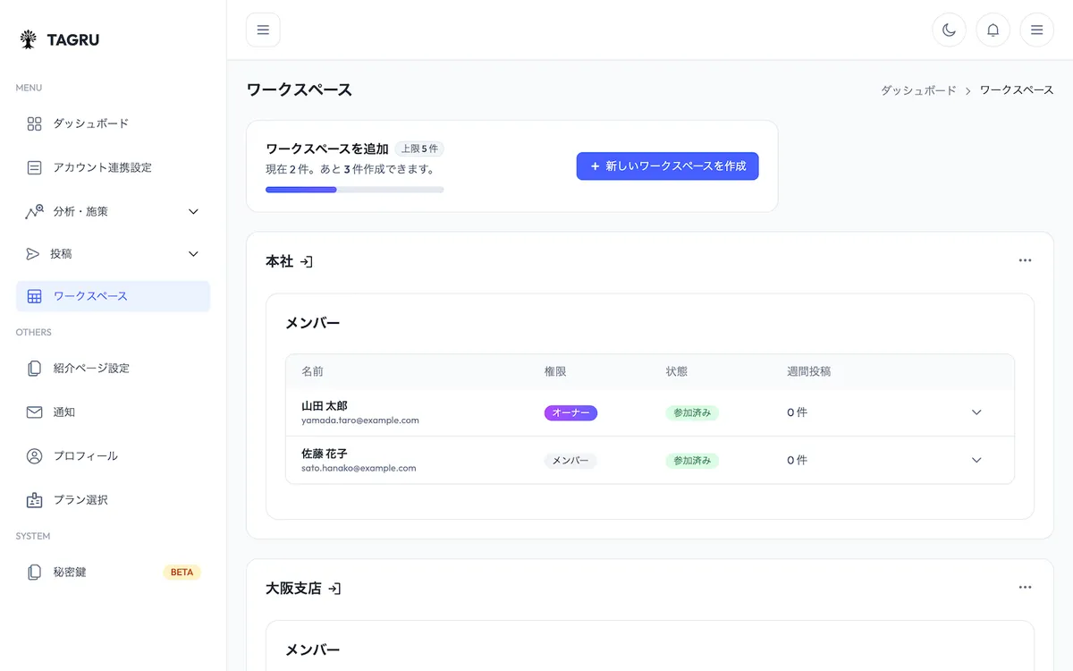Select the アカウント連携設定 sidebar icon
The width and height of the screenshot is (1073, 671).
(34, 167)
